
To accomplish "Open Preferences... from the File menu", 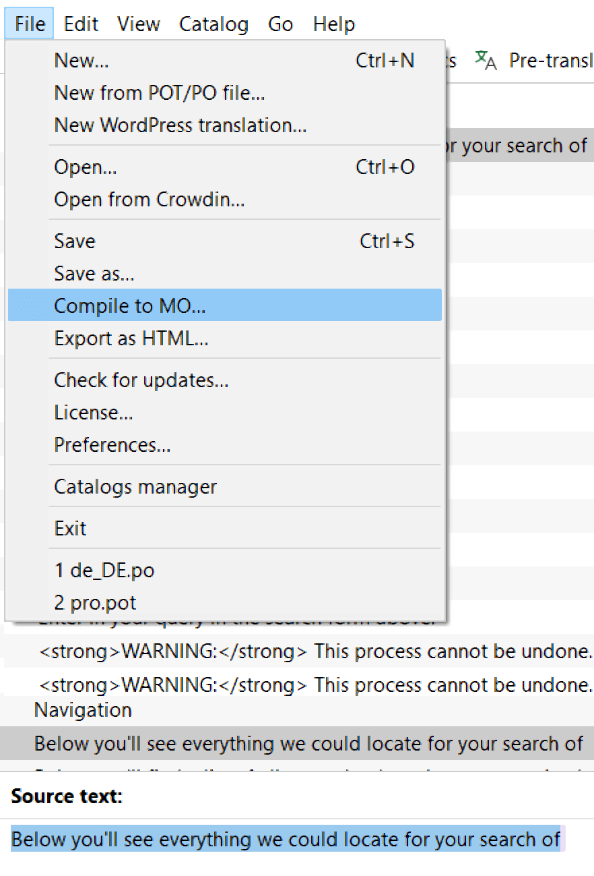I will coord(112,444).
